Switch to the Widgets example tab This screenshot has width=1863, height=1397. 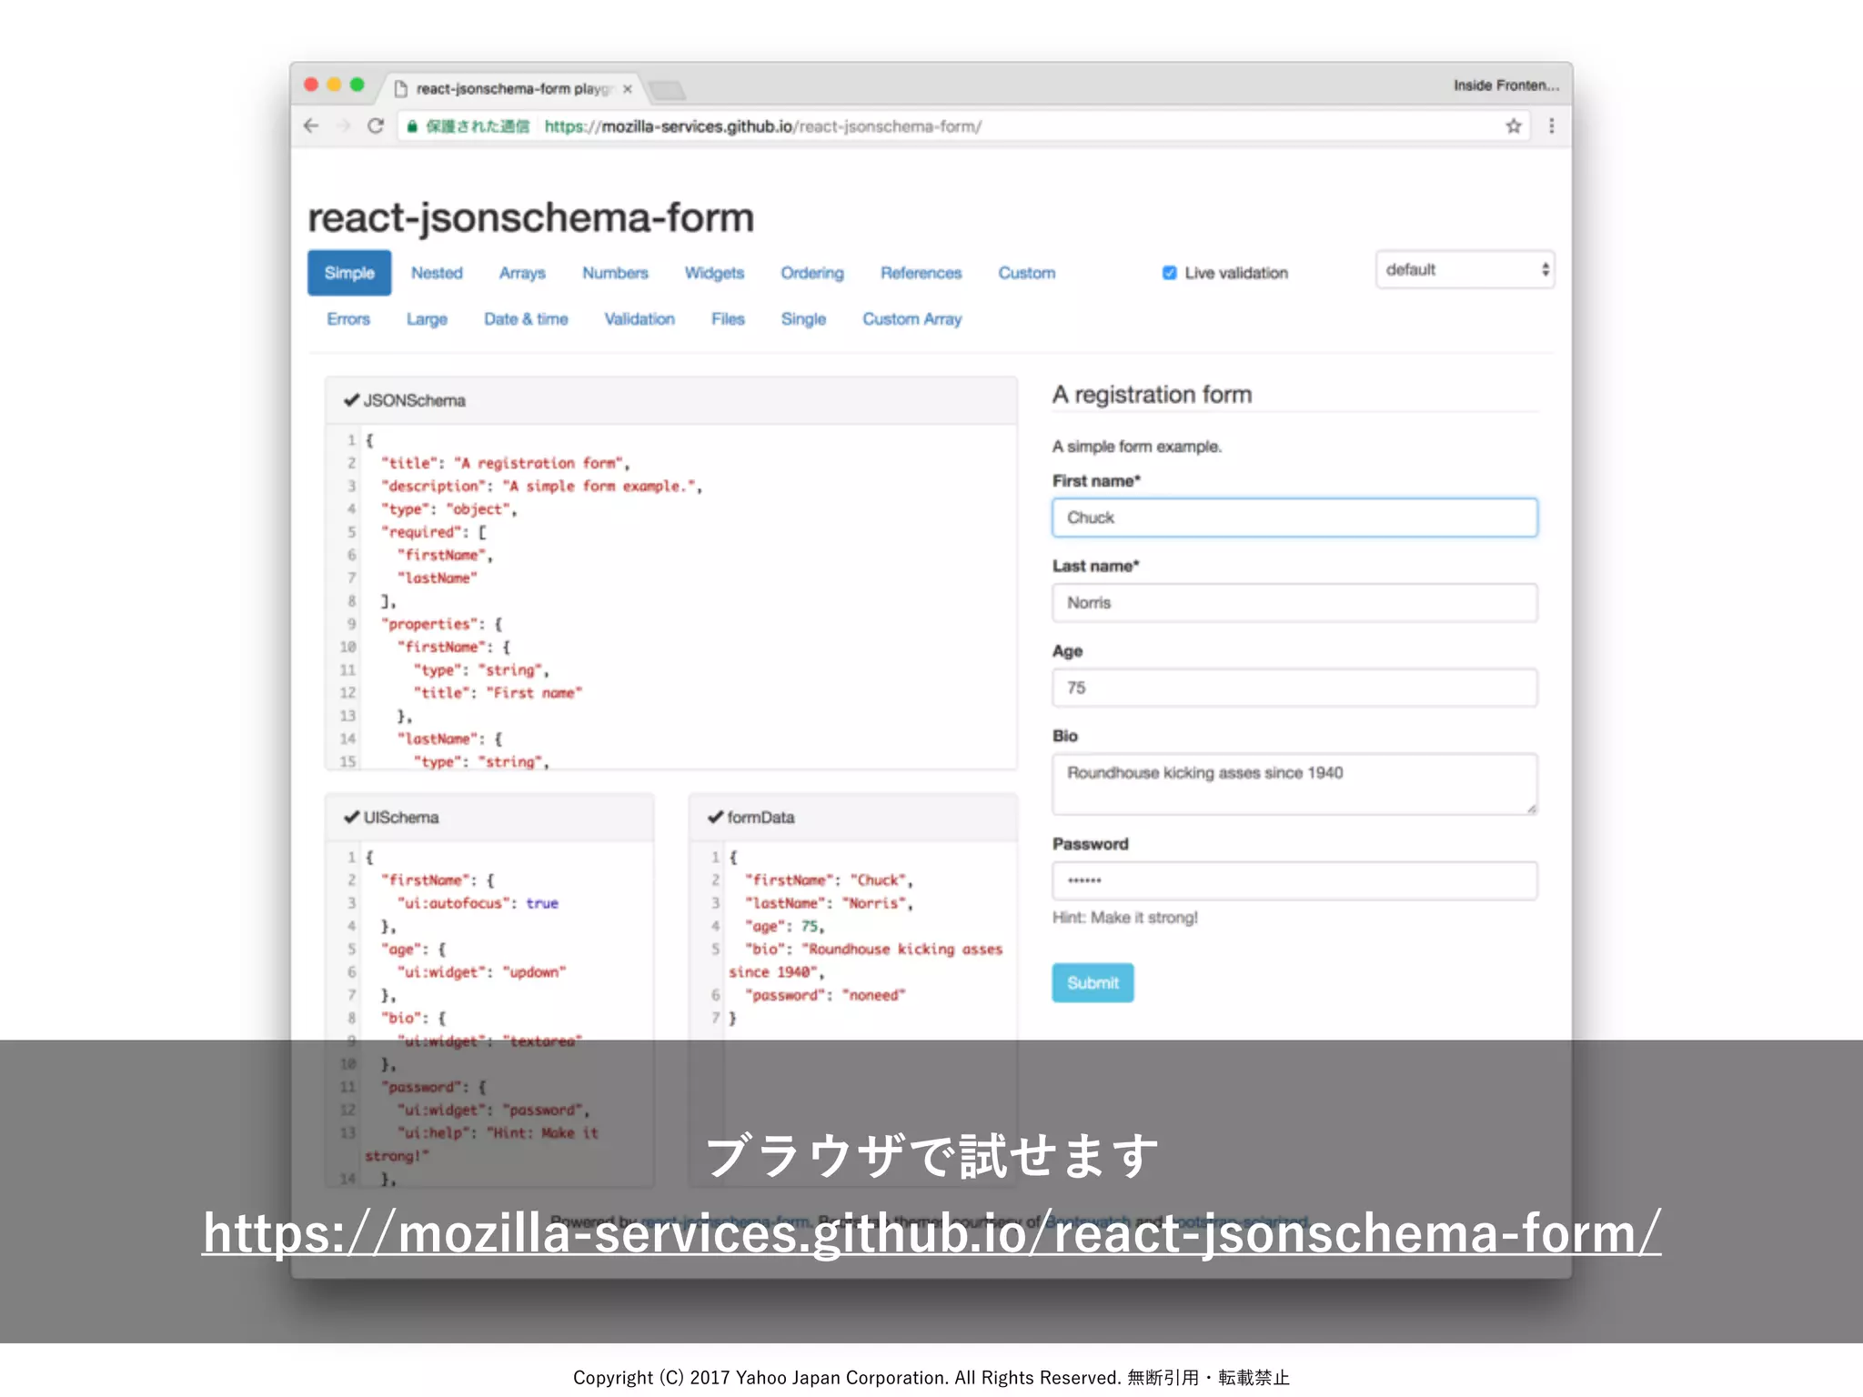tap(714, 273)
